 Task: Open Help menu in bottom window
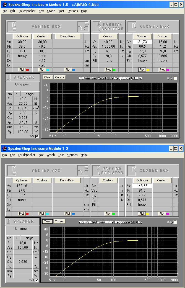point(84,155)
